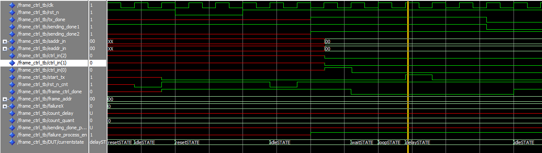
Task: Click the frame_ctrl_done signal diamond icon
Action: [x=12, y=92]
